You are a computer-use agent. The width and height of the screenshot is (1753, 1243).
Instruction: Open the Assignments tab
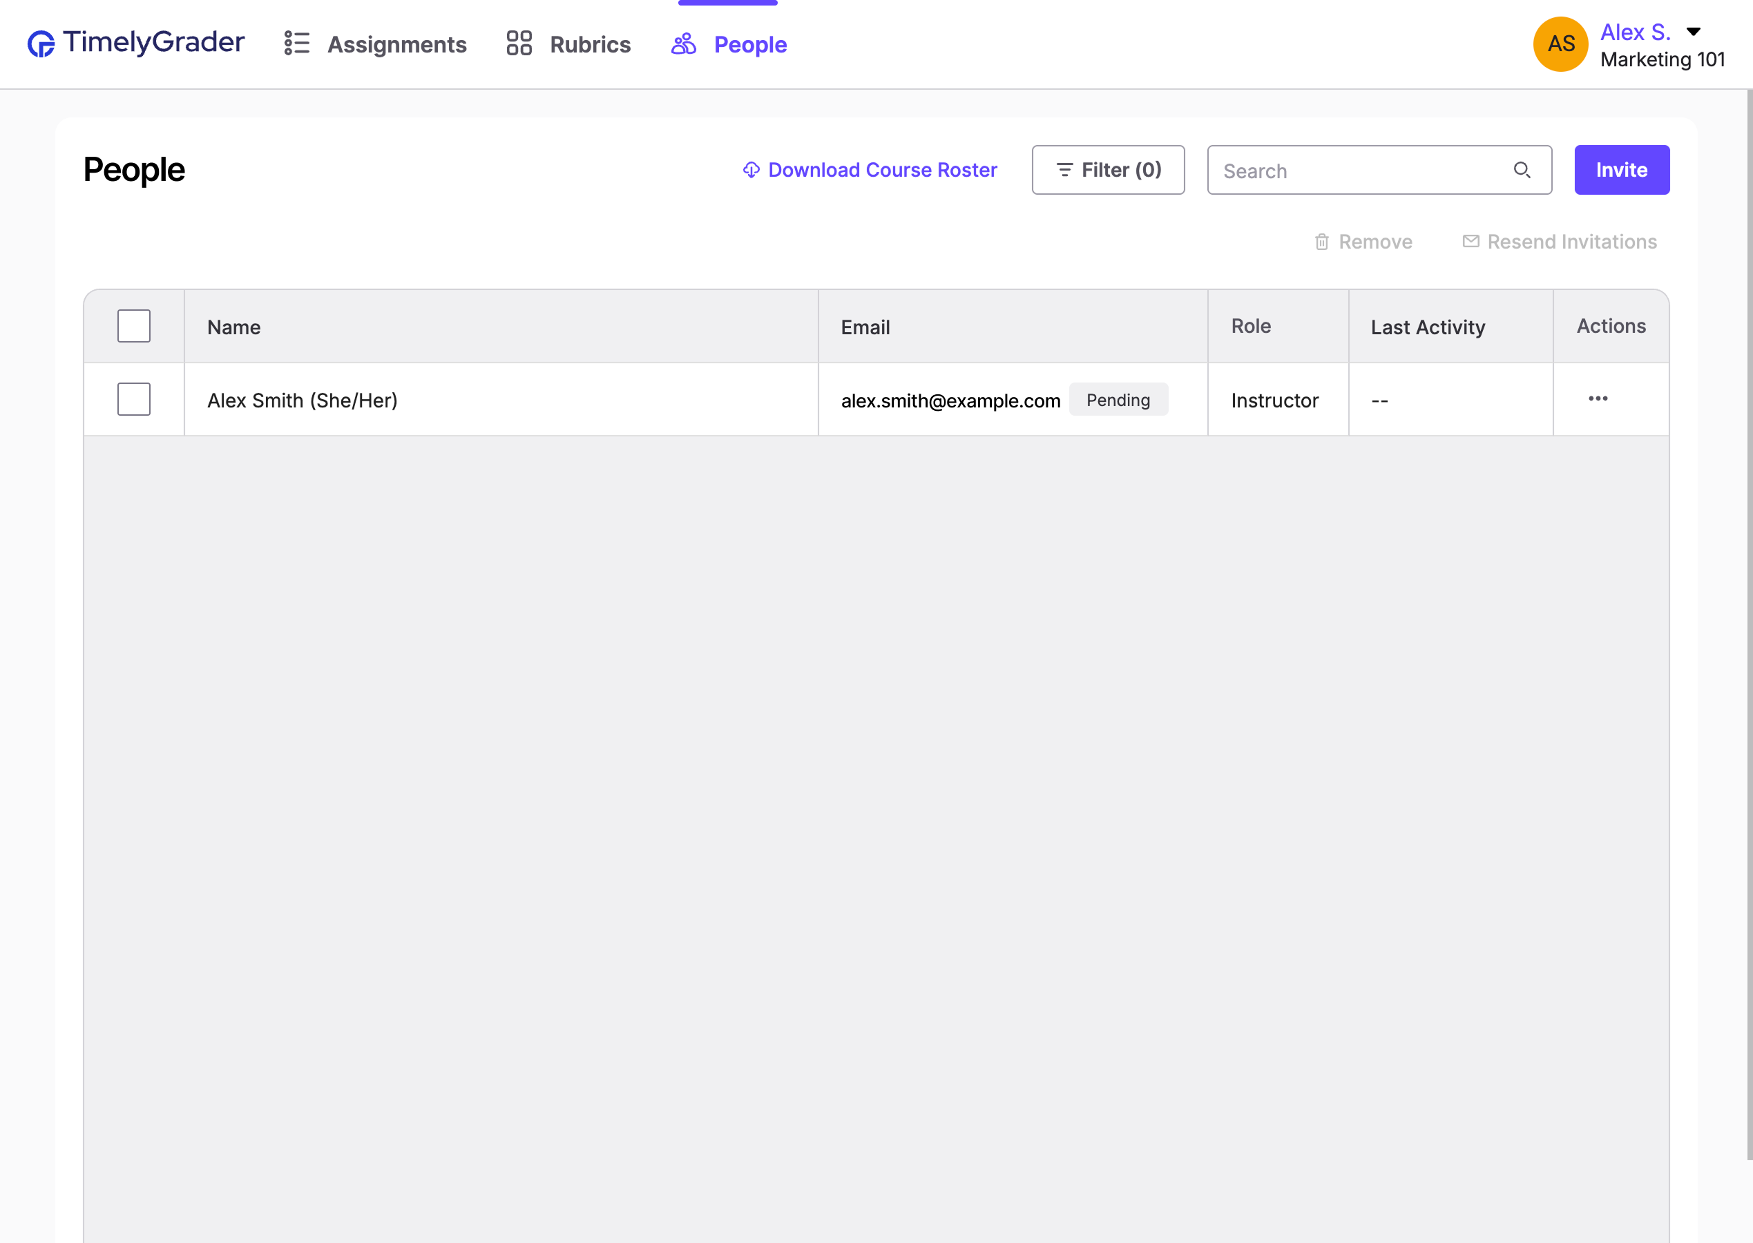point(396,44)
